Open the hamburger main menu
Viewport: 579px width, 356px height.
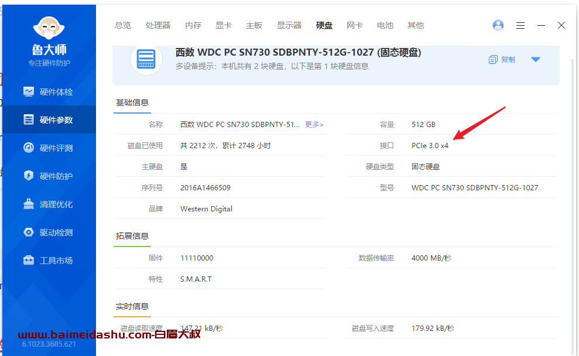point(520,25)
